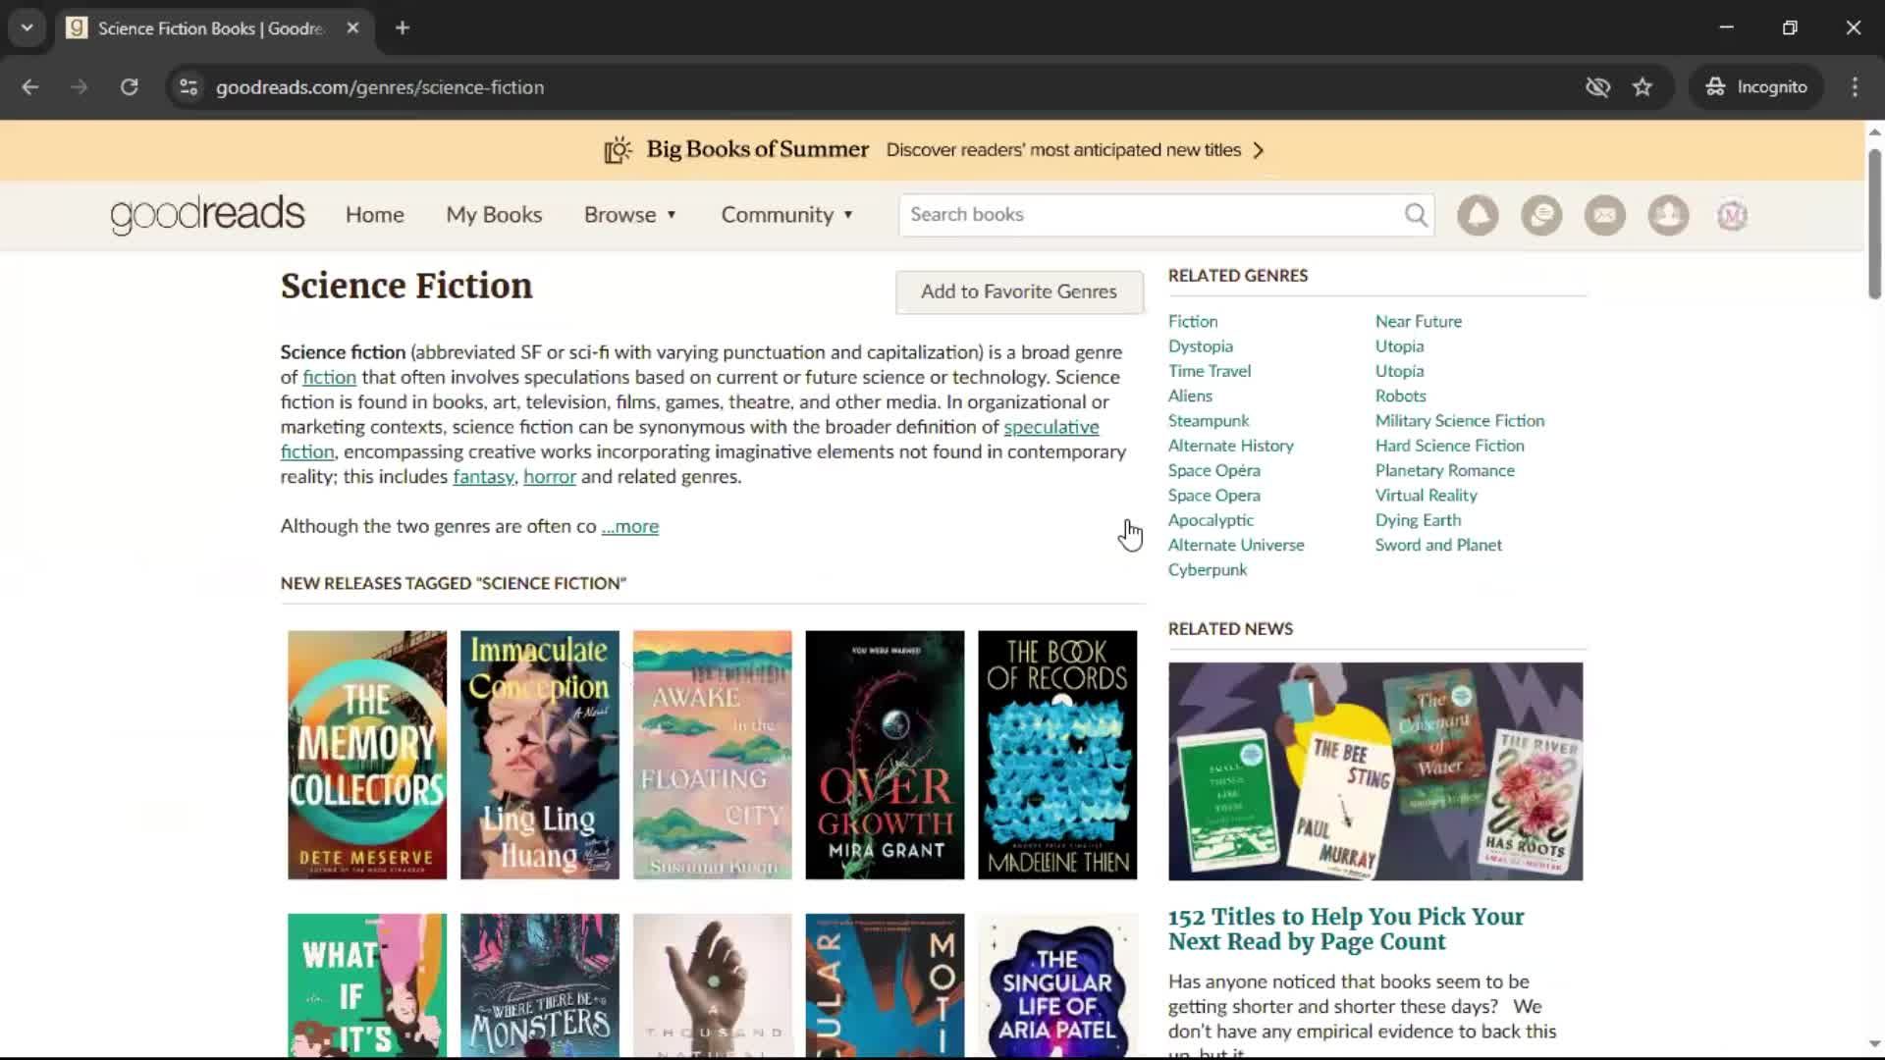Open Chrome three-dot menu
The width and height of the screenshot is (1885, 1060).
(x=1855, y=87)
